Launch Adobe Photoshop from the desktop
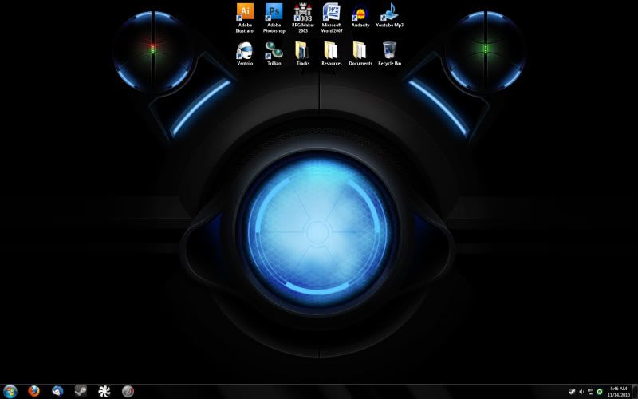The image size is (638, 399). point(274,18)
